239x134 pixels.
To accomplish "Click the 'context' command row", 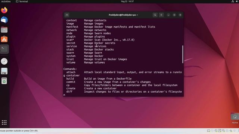I will [86, 20].
